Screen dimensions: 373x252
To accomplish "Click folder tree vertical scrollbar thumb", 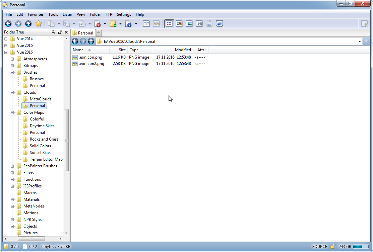I will [x=66, y=140].
